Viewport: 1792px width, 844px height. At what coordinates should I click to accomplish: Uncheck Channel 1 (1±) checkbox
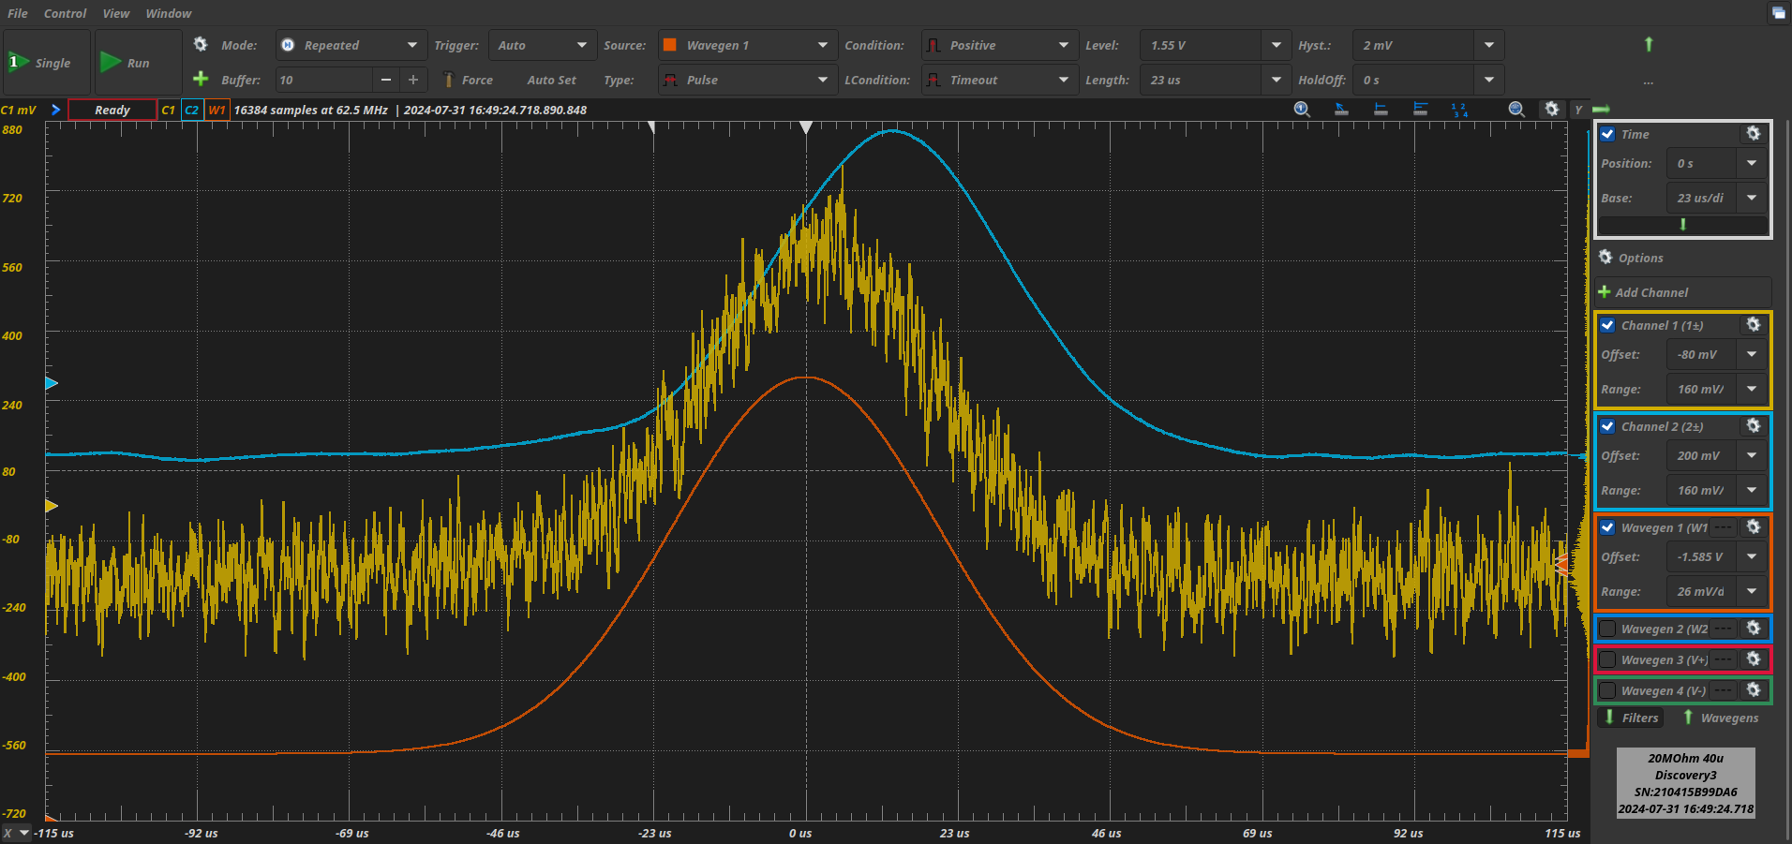pyautogui.click(x=1607, y=325)
